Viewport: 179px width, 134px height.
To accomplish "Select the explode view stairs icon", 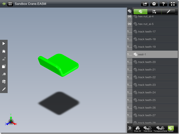I will pyautogui.click(x=4, y=59).
